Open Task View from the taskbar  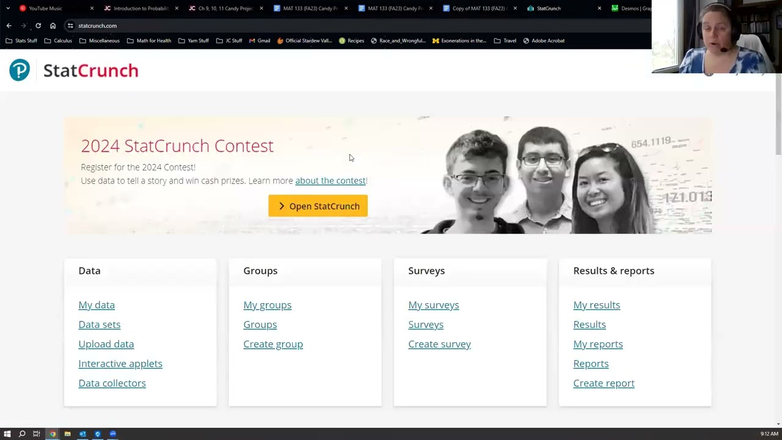[x=37, y=434]
